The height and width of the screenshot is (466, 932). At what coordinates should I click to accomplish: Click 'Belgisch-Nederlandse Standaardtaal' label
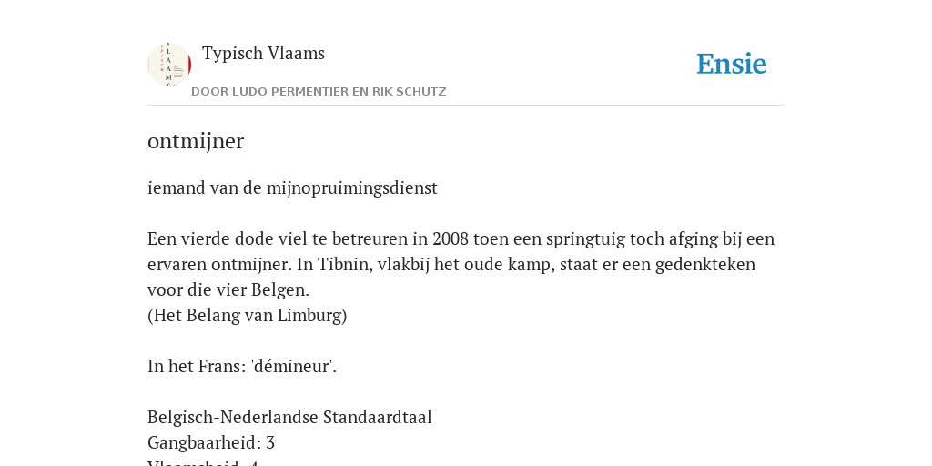click(x=289, y=417)
